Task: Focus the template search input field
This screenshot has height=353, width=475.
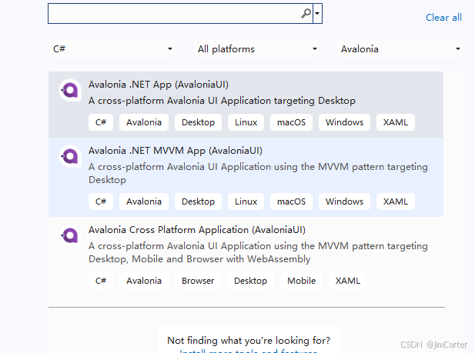Action: click(x=180, y=13)
